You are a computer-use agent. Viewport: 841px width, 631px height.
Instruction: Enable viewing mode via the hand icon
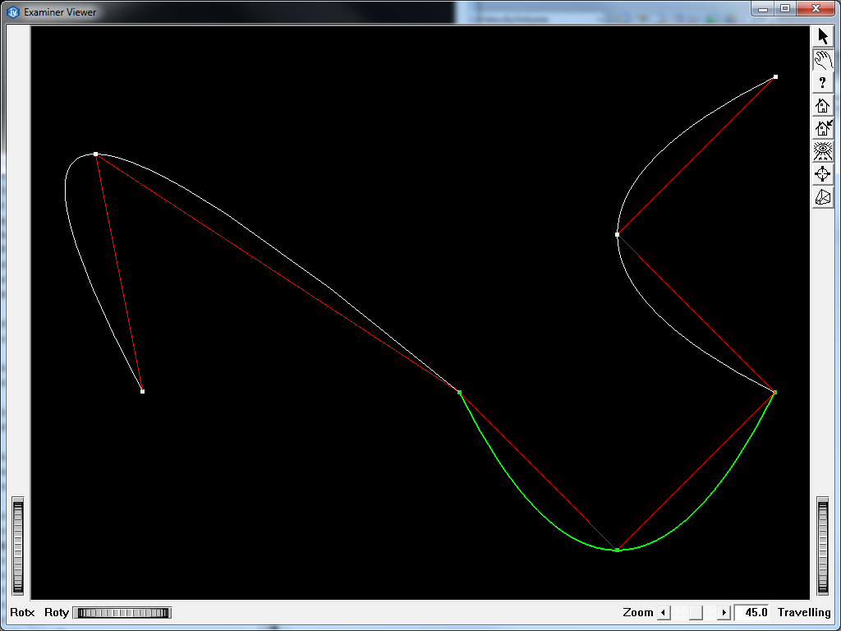point(822,58)
